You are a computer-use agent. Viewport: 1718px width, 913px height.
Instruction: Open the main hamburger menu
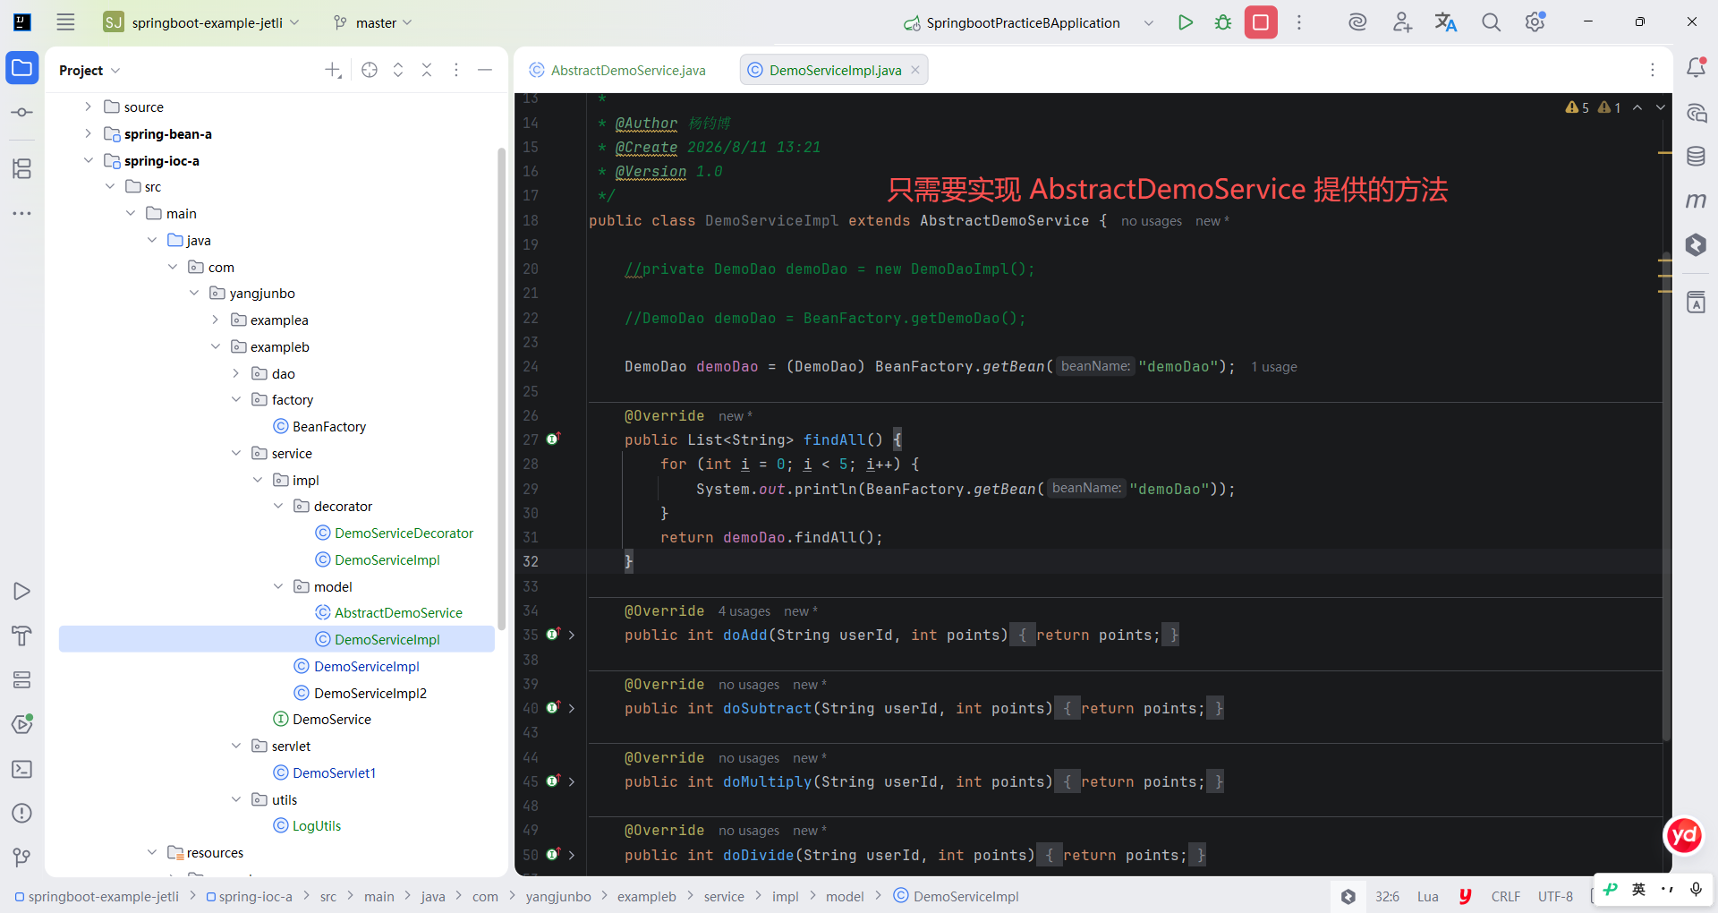pos(65,22)
